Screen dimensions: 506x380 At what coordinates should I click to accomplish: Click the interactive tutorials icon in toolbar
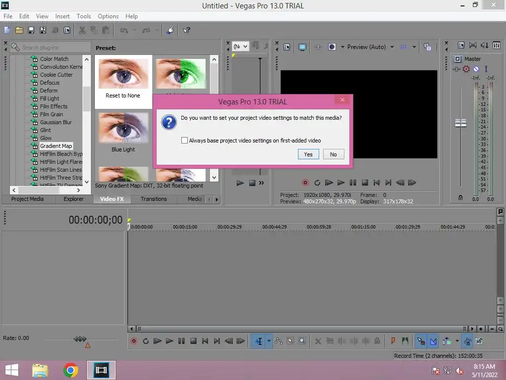(x=170, y=30)
